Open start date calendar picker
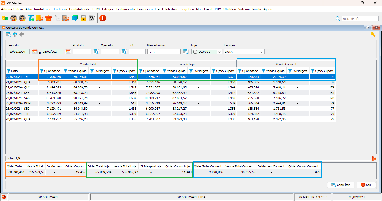The height and width of the screenshot is (201, 382). click(35, 52)
